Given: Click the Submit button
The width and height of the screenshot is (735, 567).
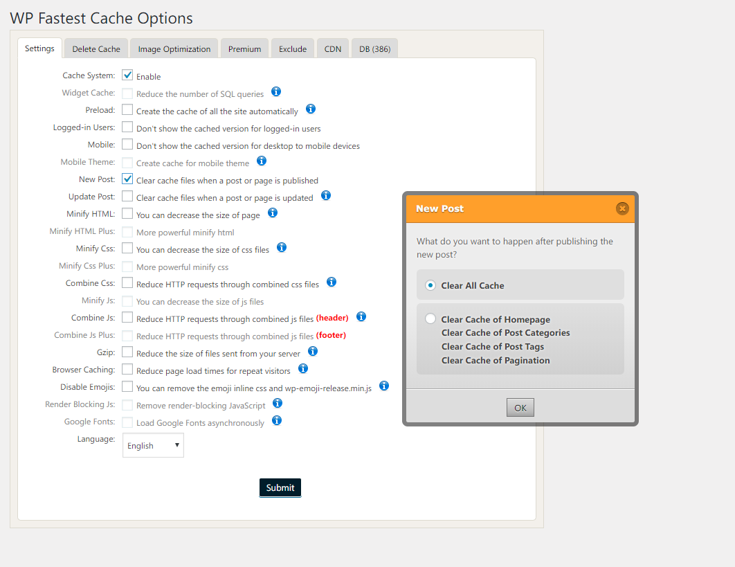Looking at the screenshot, I should [280, 488].
